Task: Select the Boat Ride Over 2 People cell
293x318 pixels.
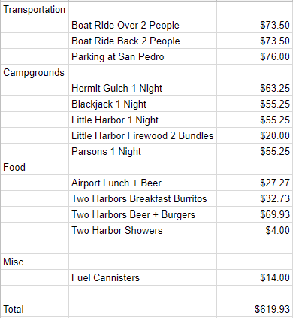Action: click(x=143, y=25)
